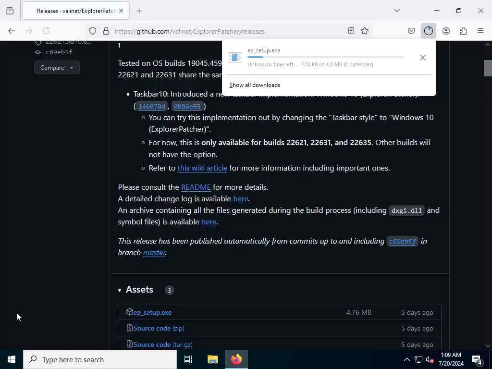Download the ep_setup.exe asset

[152, 312]
